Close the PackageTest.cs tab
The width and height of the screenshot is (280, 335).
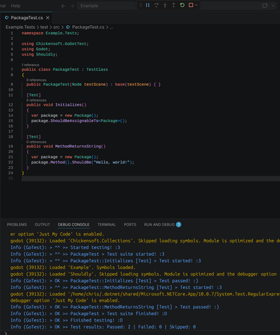coord(48,18)
